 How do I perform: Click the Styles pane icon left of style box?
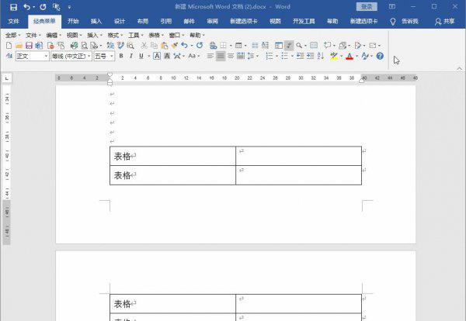coord(9,56)
